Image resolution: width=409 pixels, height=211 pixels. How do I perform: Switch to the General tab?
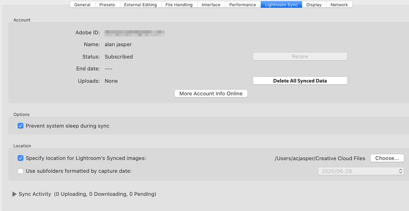(82, 4)
